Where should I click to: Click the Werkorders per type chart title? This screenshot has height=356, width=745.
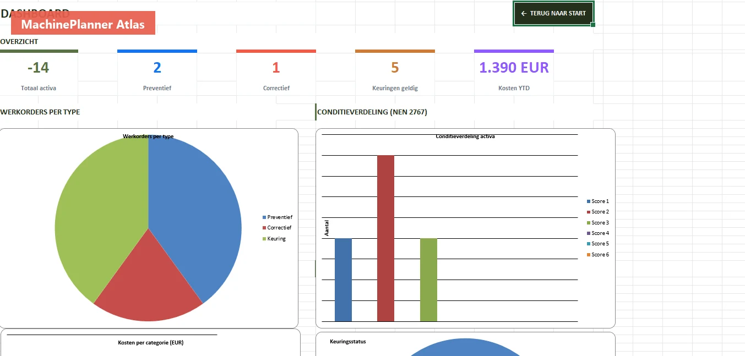[x=148, y=136]
